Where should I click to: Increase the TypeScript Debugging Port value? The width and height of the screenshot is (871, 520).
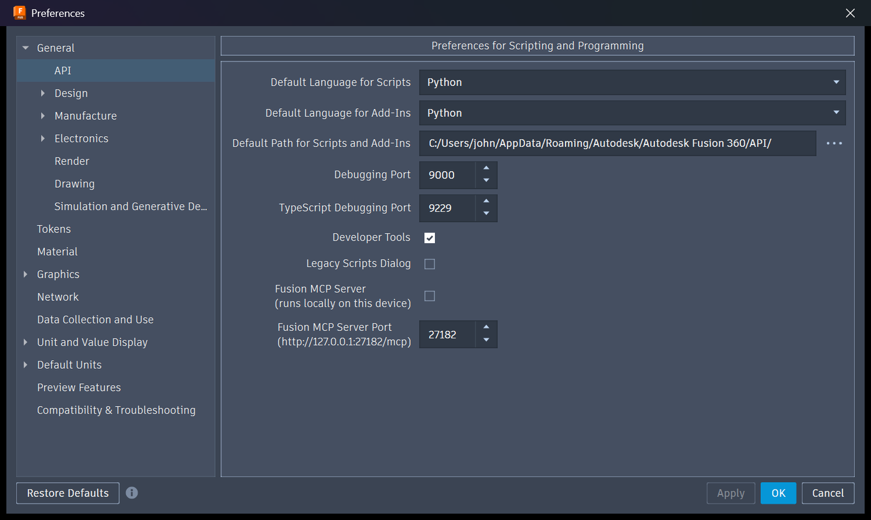coord(487,202)
